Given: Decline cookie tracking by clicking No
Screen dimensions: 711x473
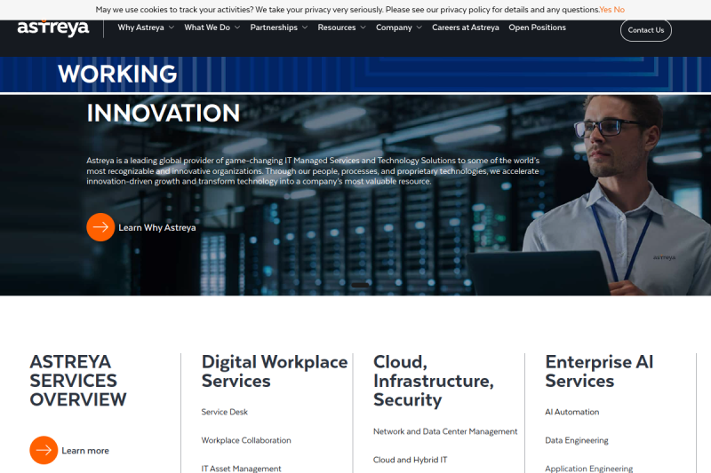Looking at the screenshot, I should point(619,10).
